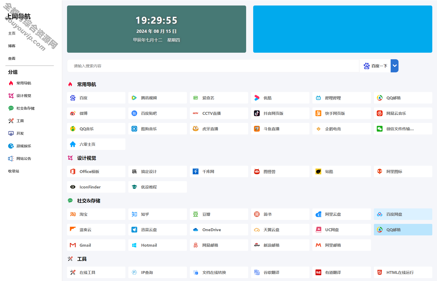Click the blue banner panel
This screenshot has width=437, height=281.
[343, 29]
